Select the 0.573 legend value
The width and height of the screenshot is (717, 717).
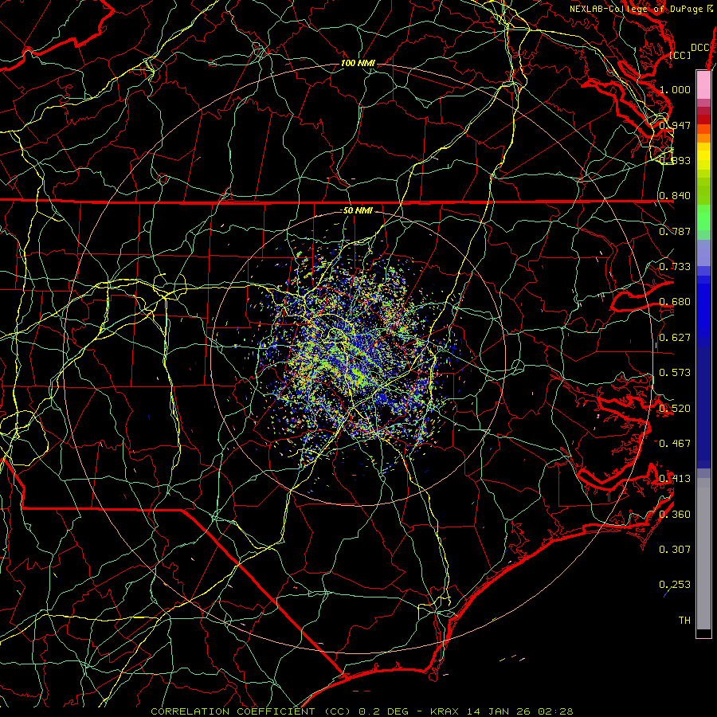675,373
